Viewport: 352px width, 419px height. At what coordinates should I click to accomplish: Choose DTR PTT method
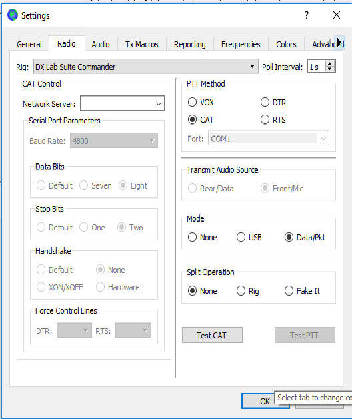pos(273,102)
